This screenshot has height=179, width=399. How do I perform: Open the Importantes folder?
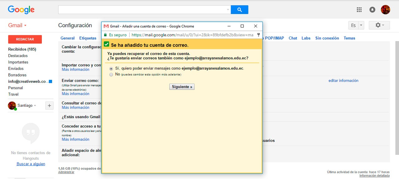pos(18,62)
